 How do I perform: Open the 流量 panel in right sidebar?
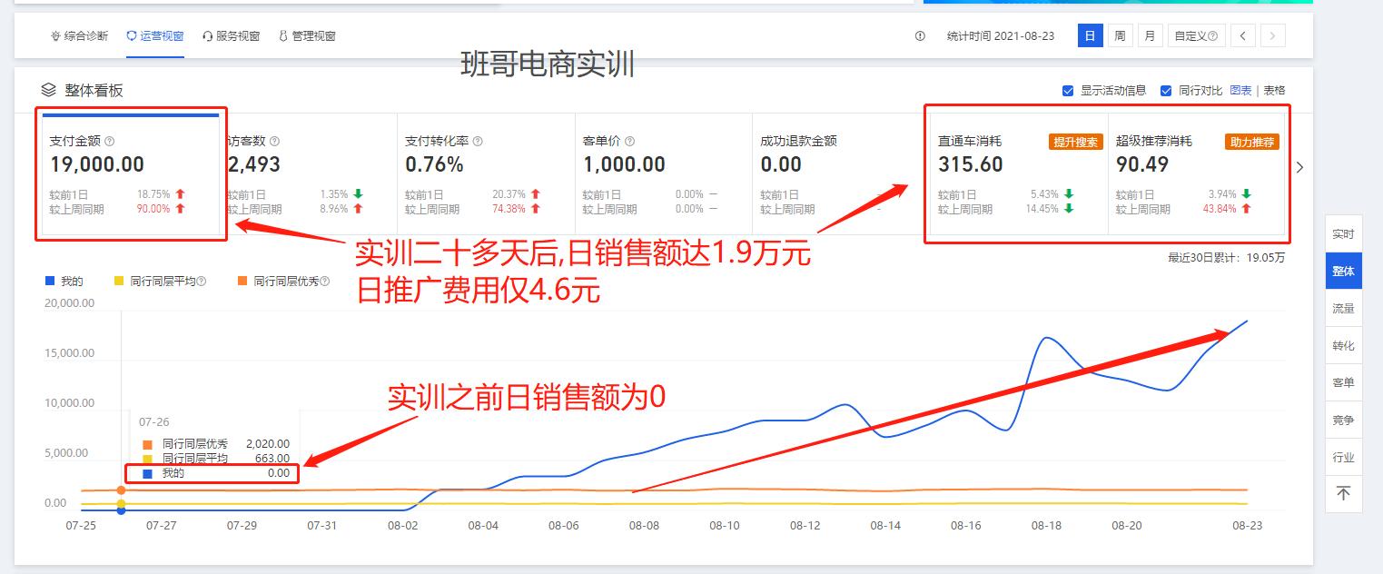1344,308
